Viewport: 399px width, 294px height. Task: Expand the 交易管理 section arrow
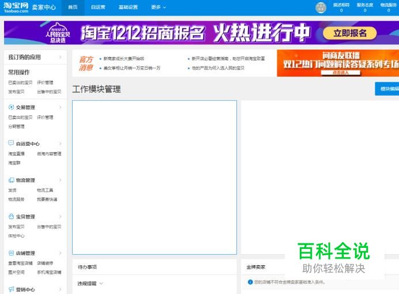tap(61, 107)
